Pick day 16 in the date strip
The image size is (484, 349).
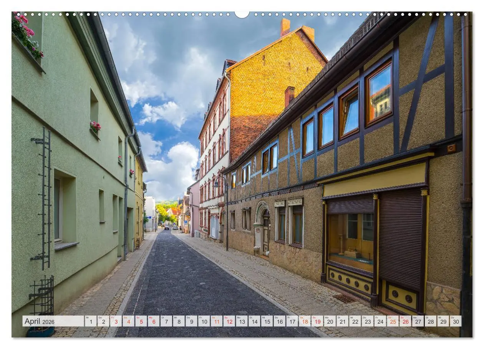pyautogui.click(x=280, y=321)
